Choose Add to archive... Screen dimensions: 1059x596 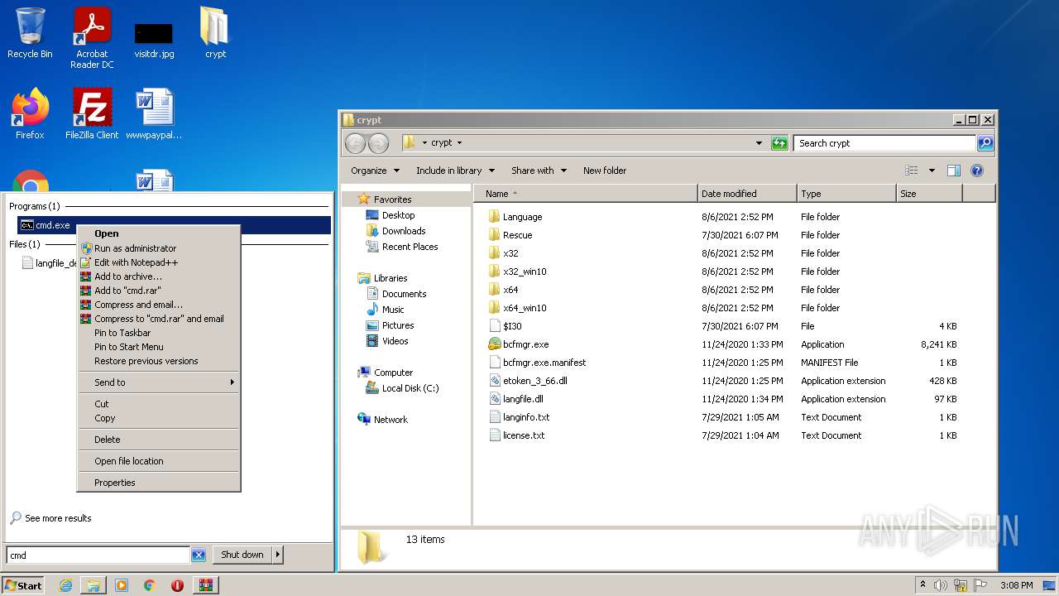point(158,276)
